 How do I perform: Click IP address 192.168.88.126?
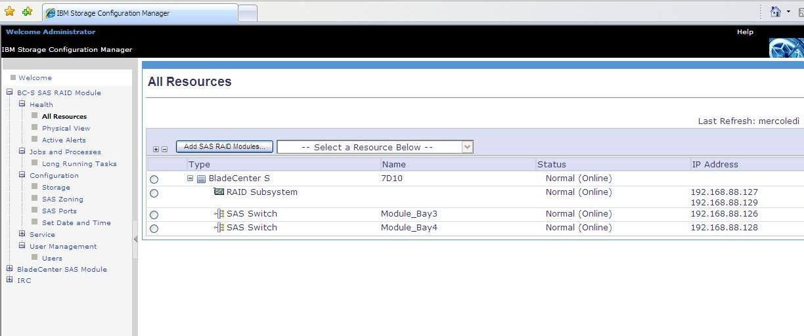point(725,214)
